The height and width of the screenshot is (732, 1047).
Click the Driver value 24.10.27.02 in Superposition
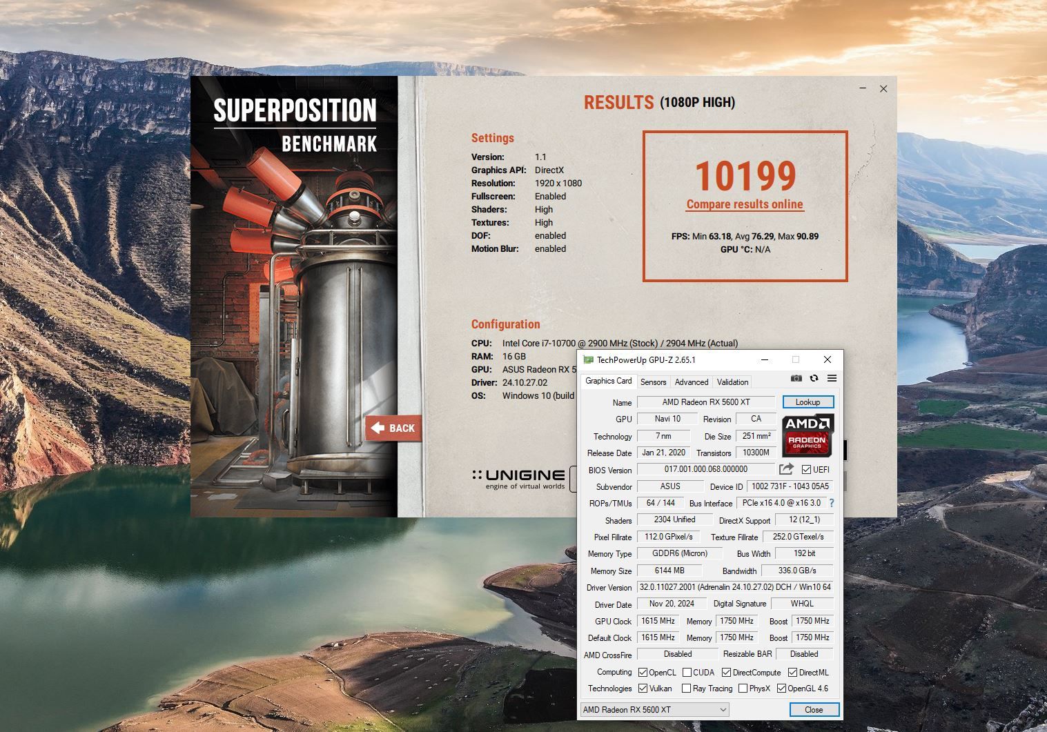(525, 382)
